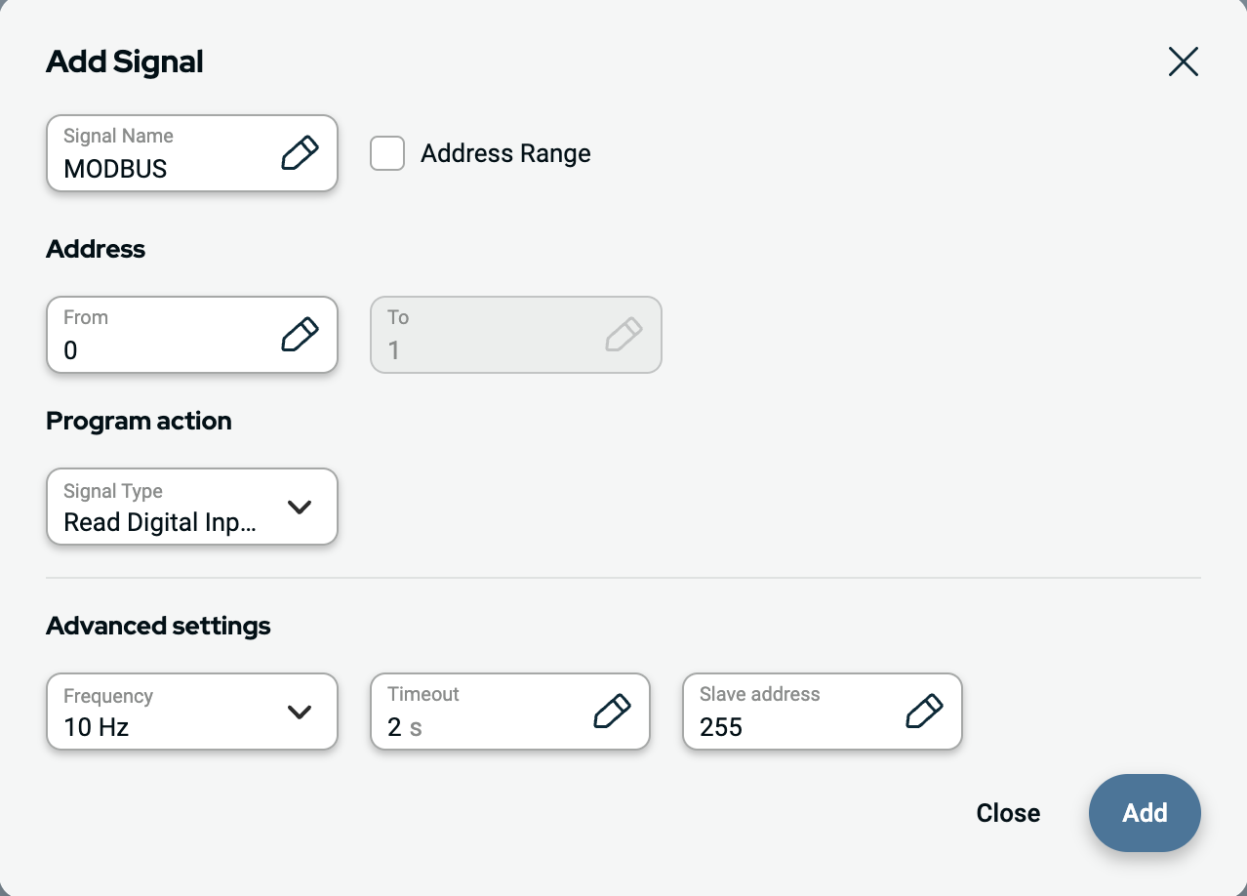Click the disabled To address field
Viewport: 1247px width, 896px height.
coord(488,337)
